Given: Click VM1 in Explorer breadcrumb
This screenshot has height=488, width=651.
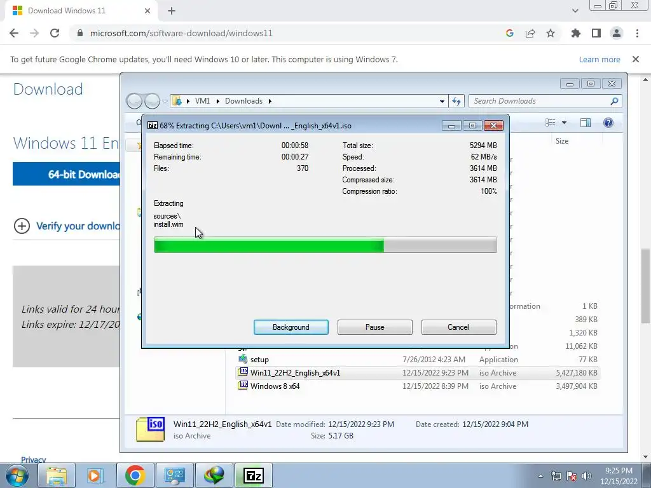Looking at the screenshot, I should [x=202, y=101].
